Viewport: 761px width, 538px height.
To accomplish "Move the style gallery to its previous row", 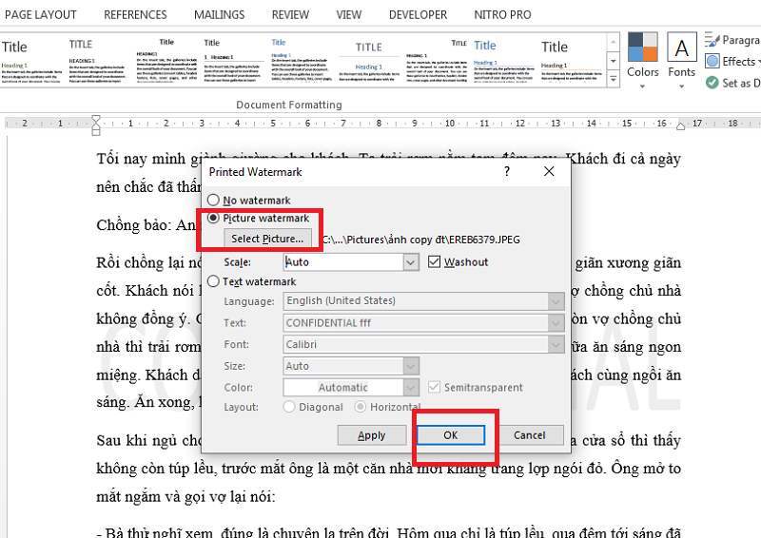I will (614, 42).
